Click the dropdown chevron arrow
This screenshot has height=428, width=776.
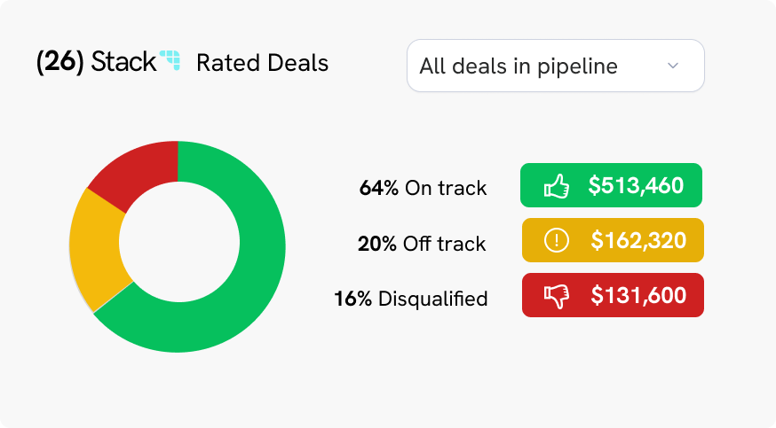[673, 66]
